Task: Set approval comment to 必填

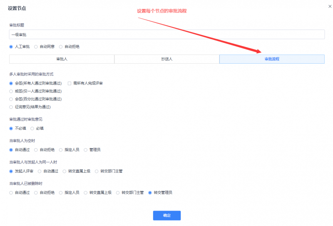Action: [32, 128]
